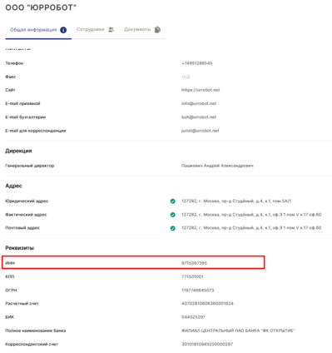Click the buh@urrobot.net email address
The height and width of the screenshot is (353, 332).
[x=199, y=117]
